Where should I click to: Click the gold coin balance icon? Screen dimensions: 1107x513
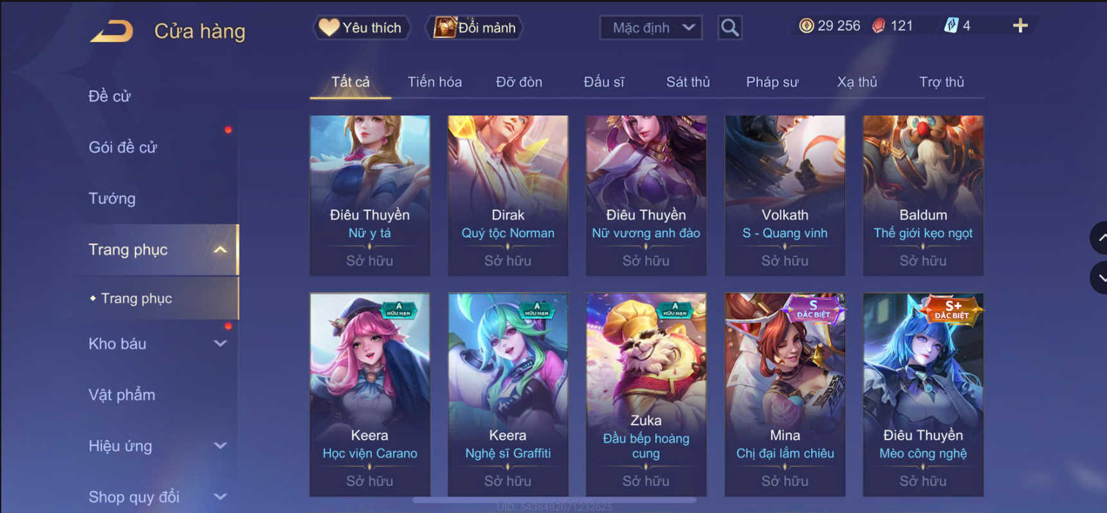[806, 26]
